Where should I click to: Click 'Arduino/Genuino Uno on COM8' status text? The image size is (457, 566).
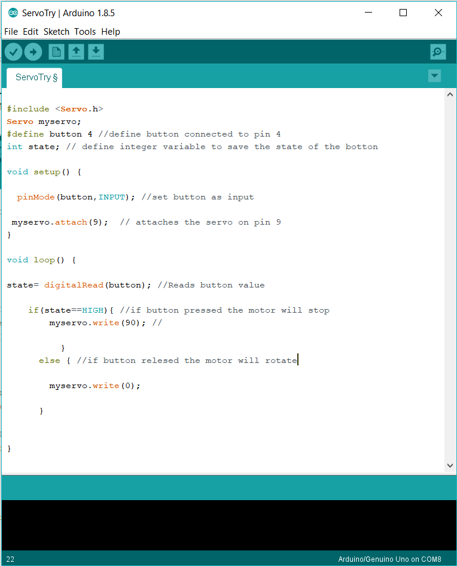(x=389, y=559)
